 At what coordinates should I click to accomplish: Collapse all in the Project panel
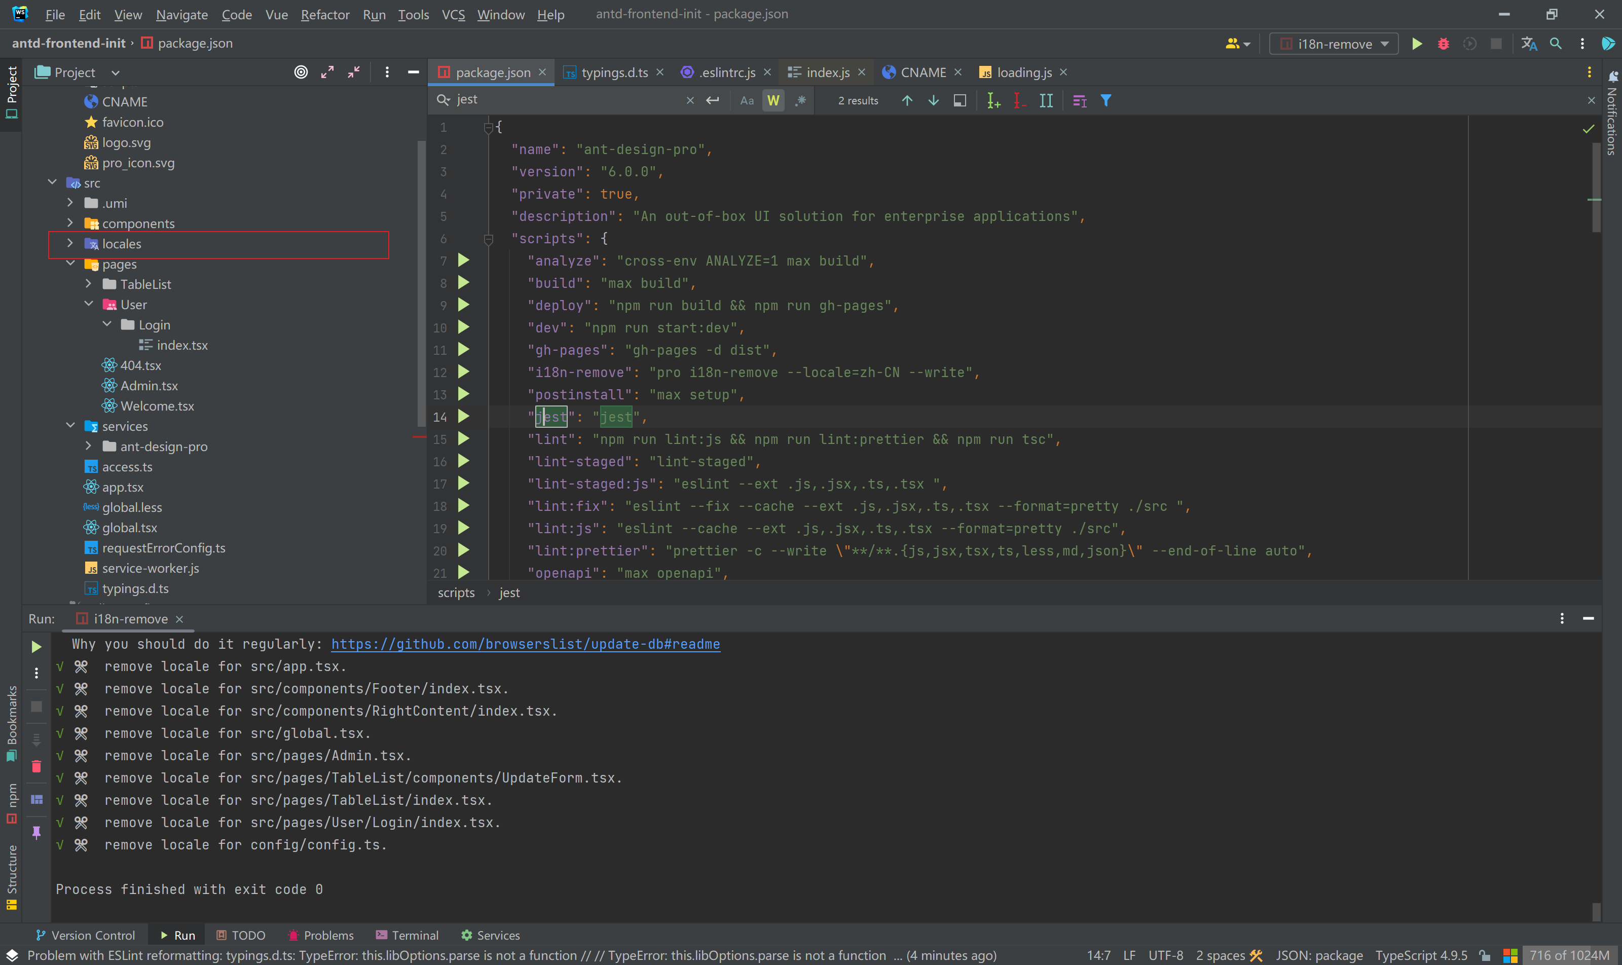tap(354, 72)
